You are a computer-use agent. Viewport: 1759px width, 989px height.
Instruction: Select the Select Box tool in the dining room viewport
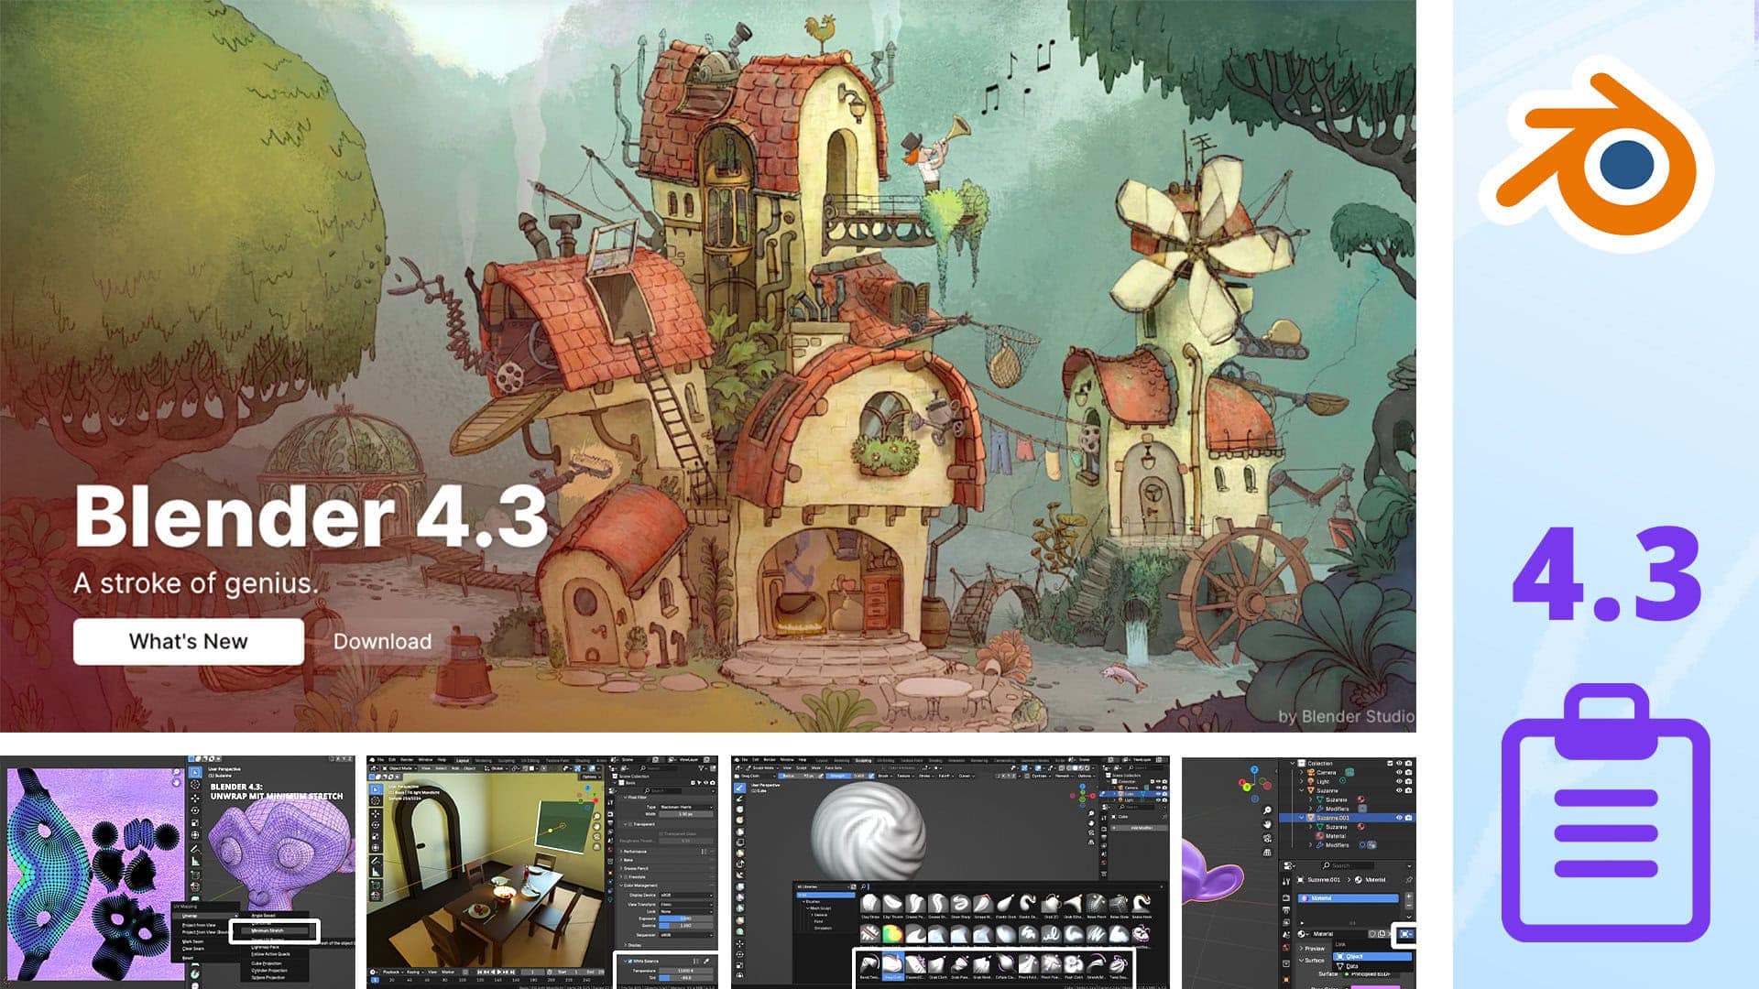click(x=376, y=788)
